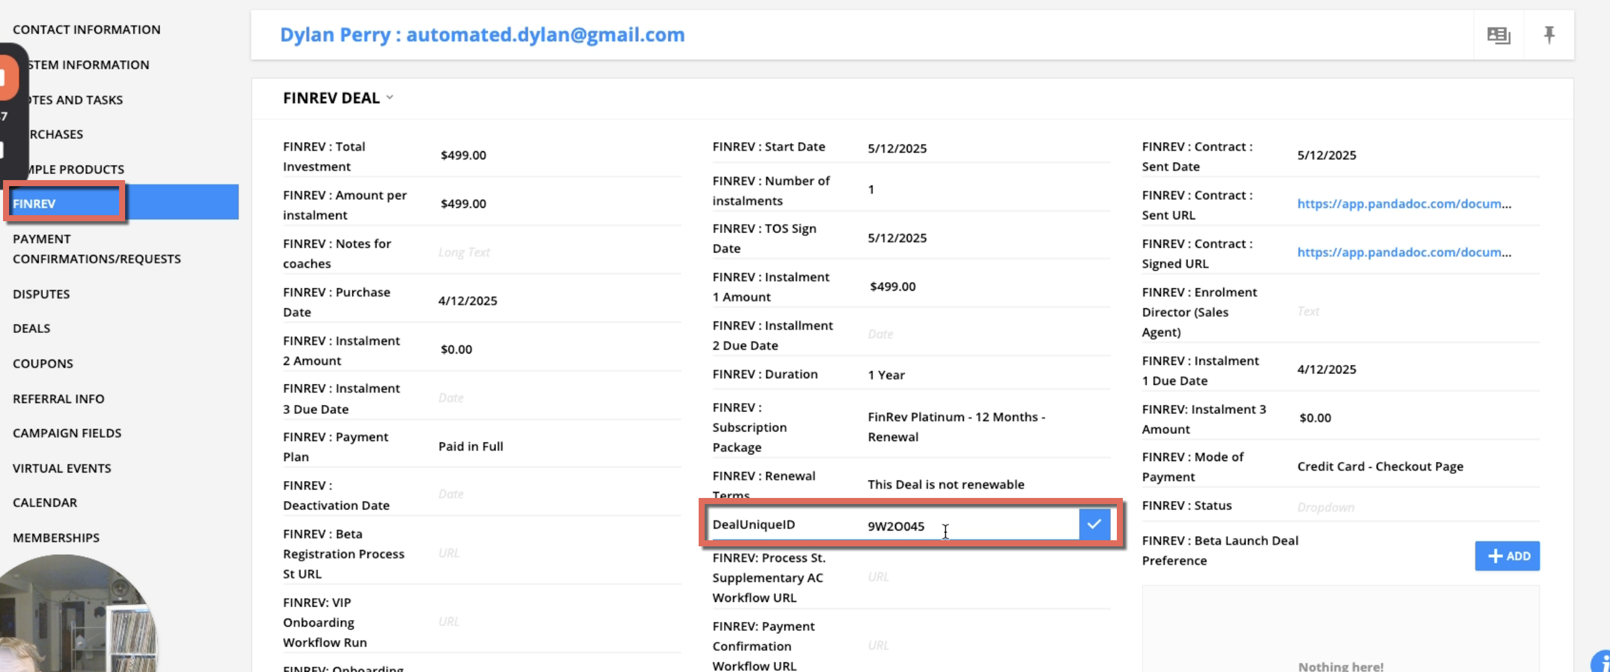The height and width of the screenshot is (672, 1610).
Task: Confirm DealUniqueID with blue checkmark button
Action: click(x=1094, y=525)
